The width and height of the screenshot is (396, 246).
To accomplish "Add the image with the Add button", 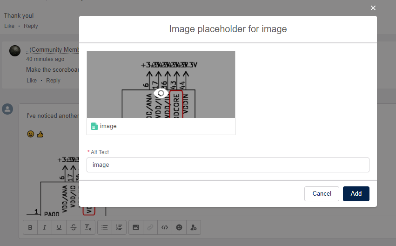I will (x=356, y=194).
